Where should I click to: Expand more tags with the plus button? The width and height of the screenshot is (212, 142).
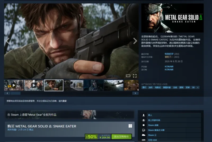point(198,87)
